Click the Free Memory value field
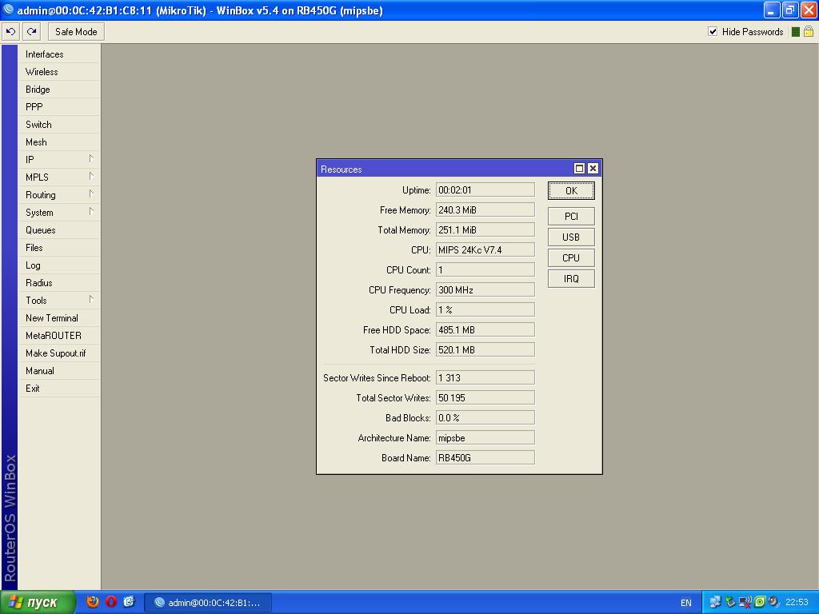The width and height of the screenshot is (819, 614). tap(485, 210)
